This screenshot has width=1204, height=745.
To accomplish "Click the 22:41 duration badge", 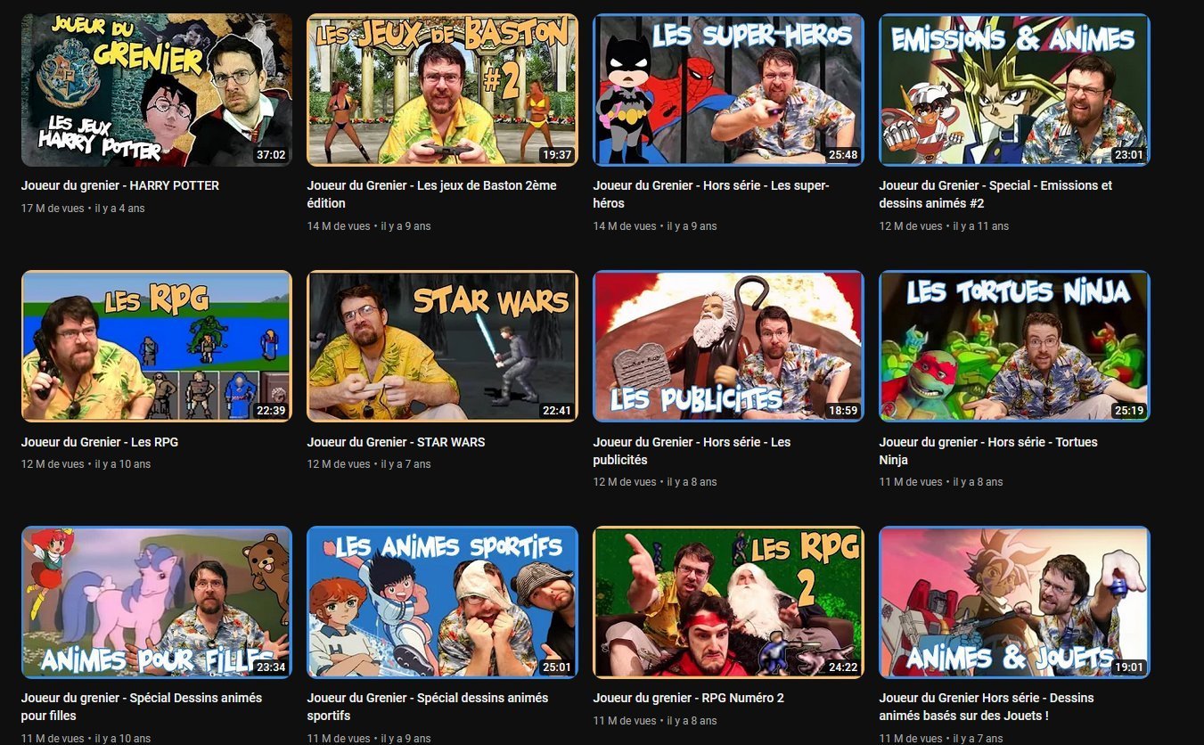I will click(x=557, y=411).
